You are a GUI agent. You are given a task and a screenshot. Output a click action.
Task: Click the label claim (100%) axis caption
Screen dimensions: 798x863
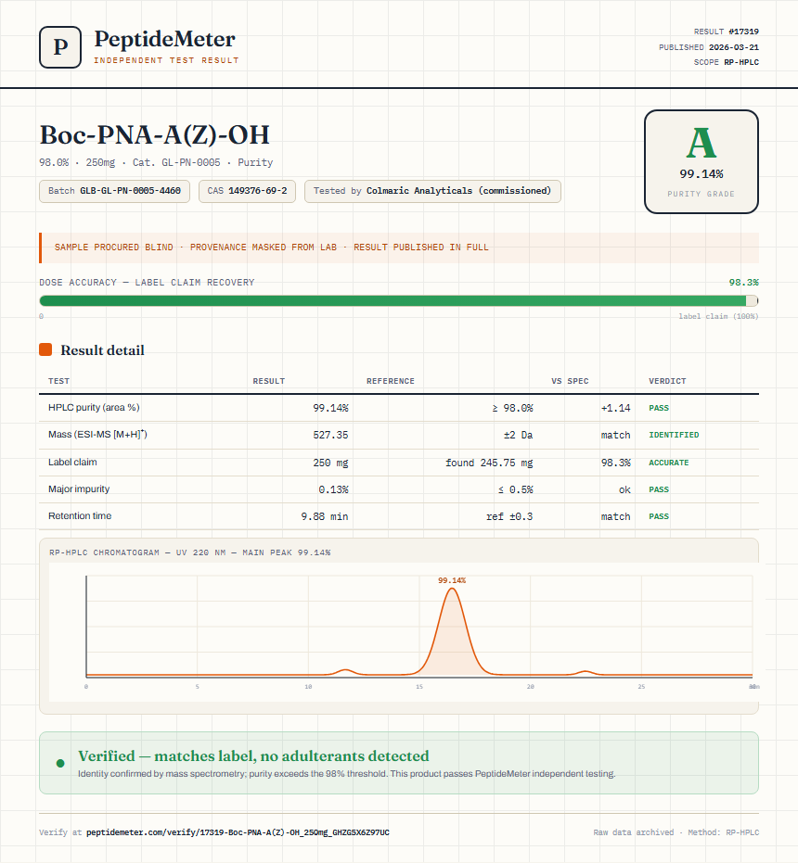718,316
